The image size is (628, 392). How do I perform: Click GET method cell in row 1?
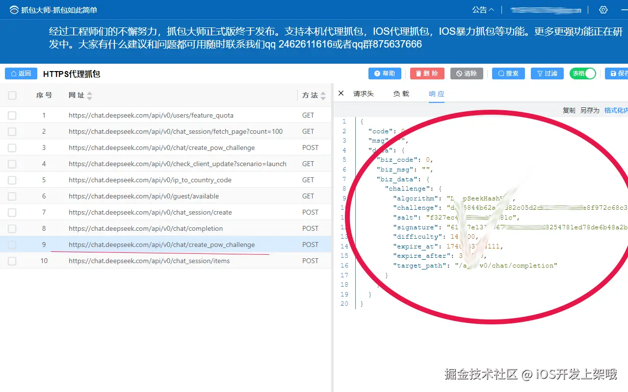pyautogui.click(x=308, y=116)
